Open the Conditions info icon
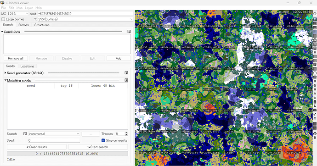 tap(129, 32)
